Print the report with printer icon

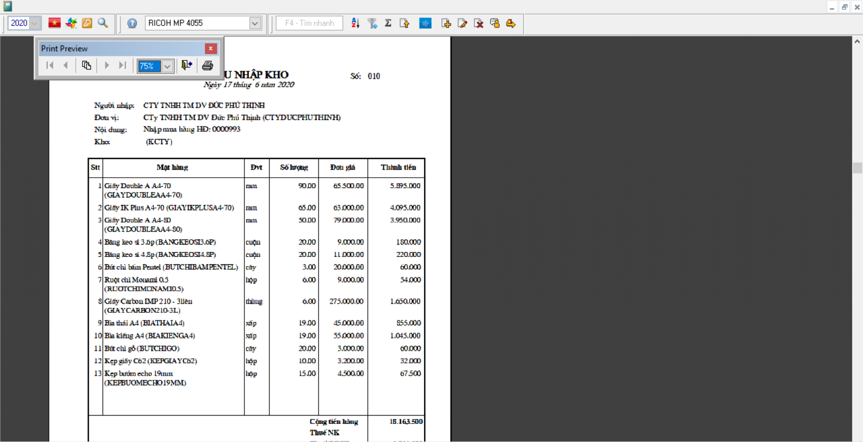tap(208, 66)
